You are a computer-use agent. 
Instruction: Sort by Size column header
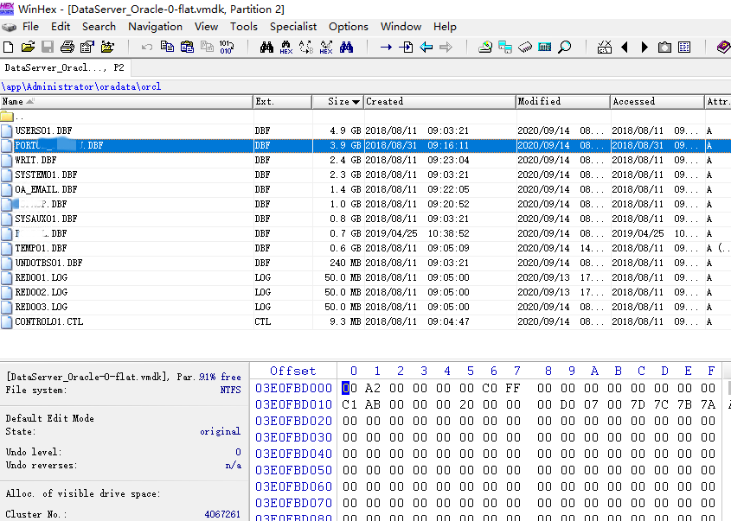(337, 101)
